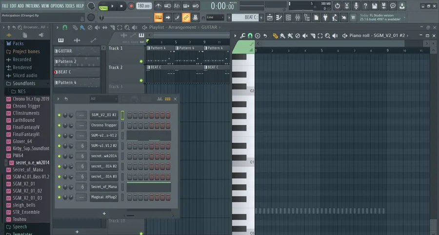Arm the red record button
This screenshot has height=235, width=439.
point(131,6)
